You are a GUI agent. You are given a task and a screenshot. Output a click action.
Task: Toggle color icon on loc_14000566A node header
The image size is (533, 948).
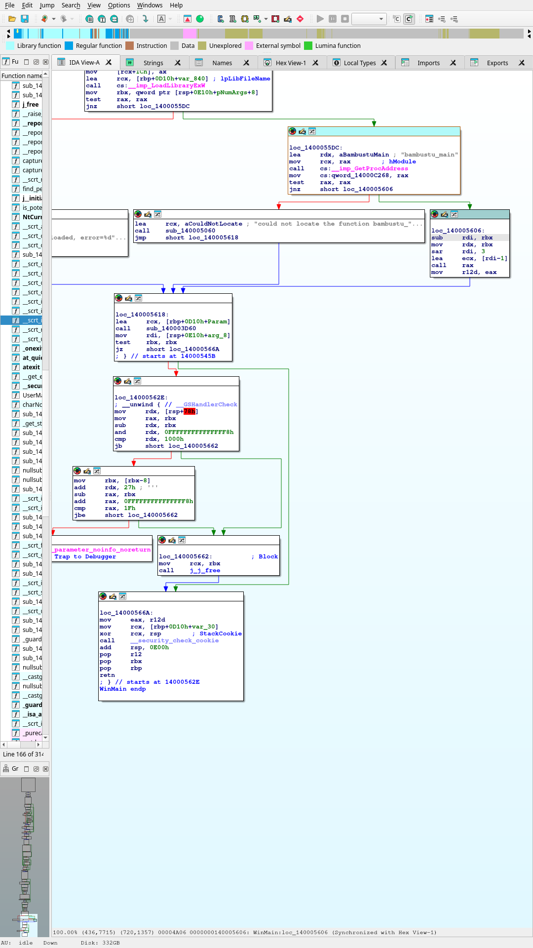pyautogui.click(x=103, y=596)
